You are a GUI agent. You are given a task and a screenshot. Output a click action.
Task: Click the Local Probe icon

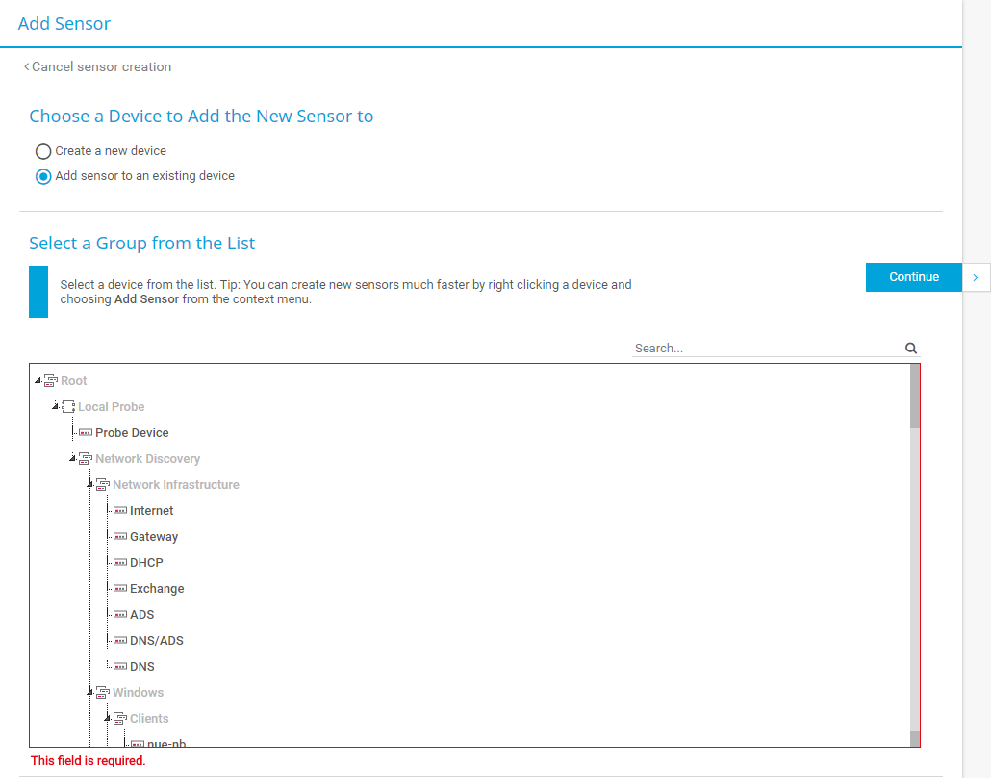coord(68,407)
